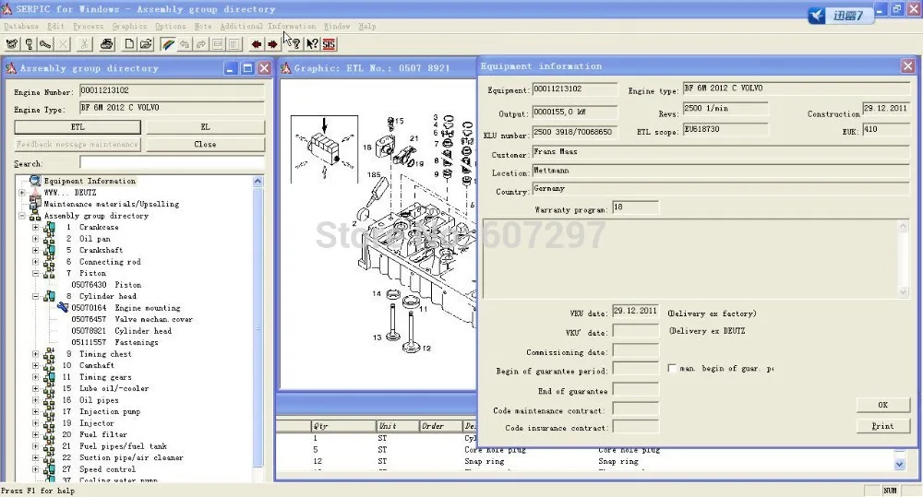Screen dimensions: 923x497
Task: Select 05076457 Valve mechan. cover
Action: 132,319
